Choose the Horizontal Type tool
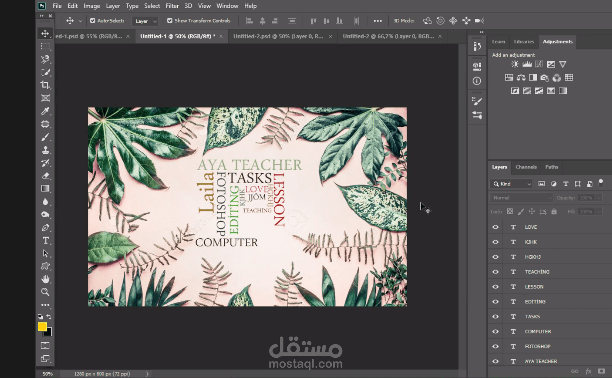Viewport: 612px width, 378px height. 45,241
